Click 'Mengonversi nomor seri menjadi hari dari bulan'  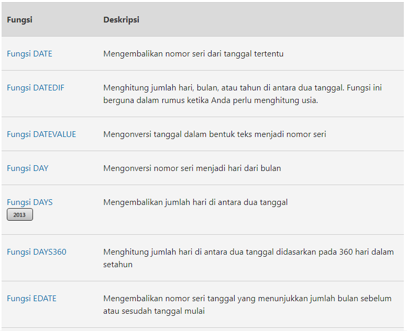coord(192,168)
